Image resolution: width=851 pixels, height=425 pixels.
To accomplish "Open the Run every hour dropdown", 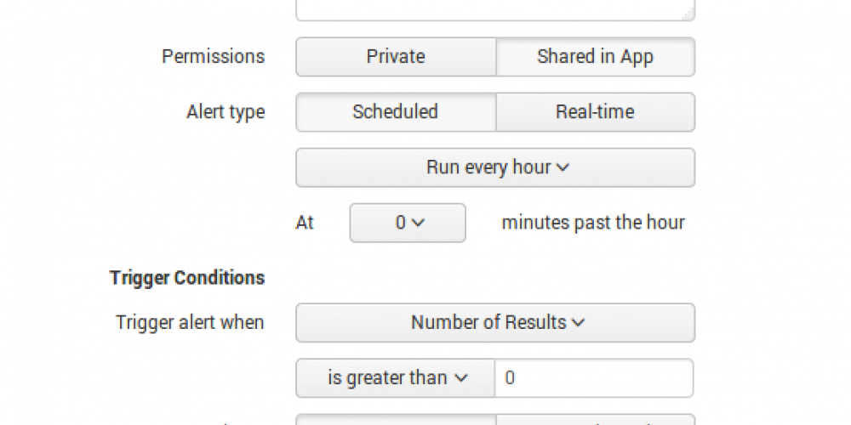I will coord(495,167).
